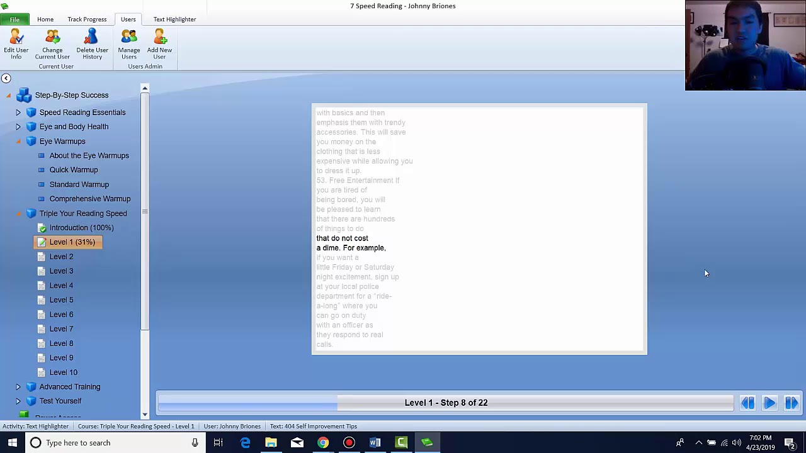806x453 pixels.
Task: Open Task View on the taskbar
Action: (x=218, y=442)
